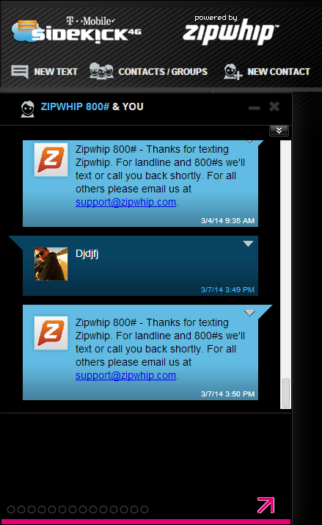Click the Zipwhip Z logo in the 3/7/14 3:50 PM message

(x=51, y=333)
